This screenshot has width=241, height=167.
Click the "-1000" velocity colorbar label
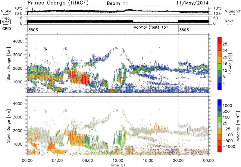[x=229, y=147]
